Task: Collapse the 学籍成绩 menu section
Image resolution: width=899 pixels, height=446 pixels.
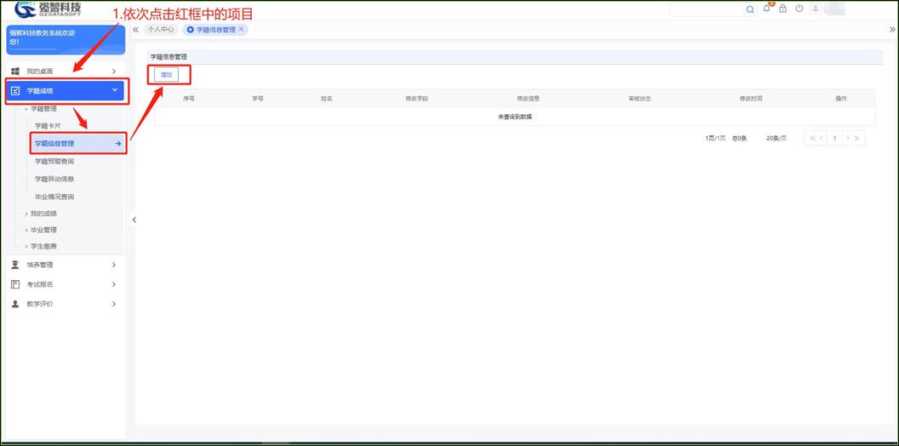Action: [x=65, y=90]
